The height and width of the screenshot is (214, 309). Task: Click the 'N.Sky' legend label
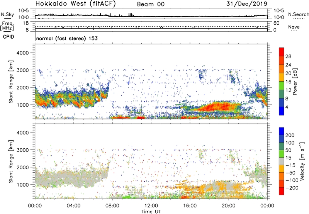(x=7, y=14)
